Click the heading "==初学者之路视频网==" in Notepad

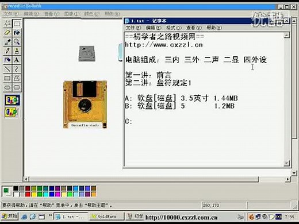(164, 37)
